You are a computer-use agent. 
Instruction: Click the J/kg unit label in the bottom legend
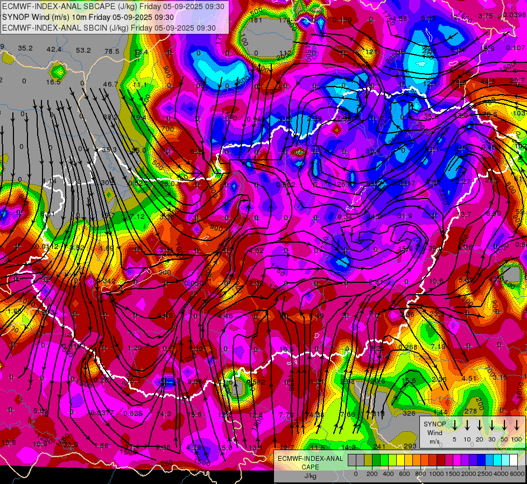[x=310, y=476]
